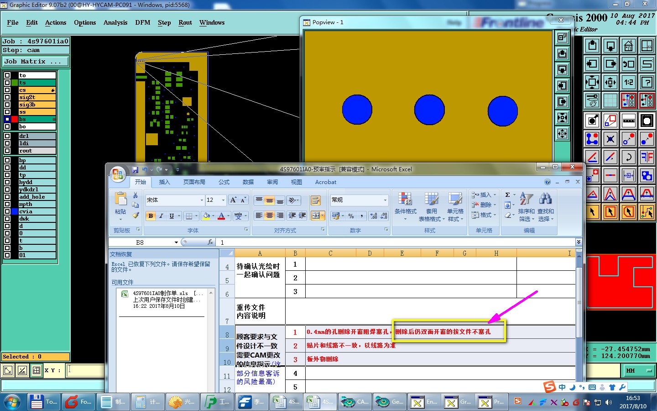Click the Windows Start button
657x411 pixels.
point(12,402)
